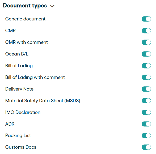Image resolution: width=156 pixels, height=154 pixels.
Task: Select the Packing List label
Action: pyautogui.click(x=18, y=135)
